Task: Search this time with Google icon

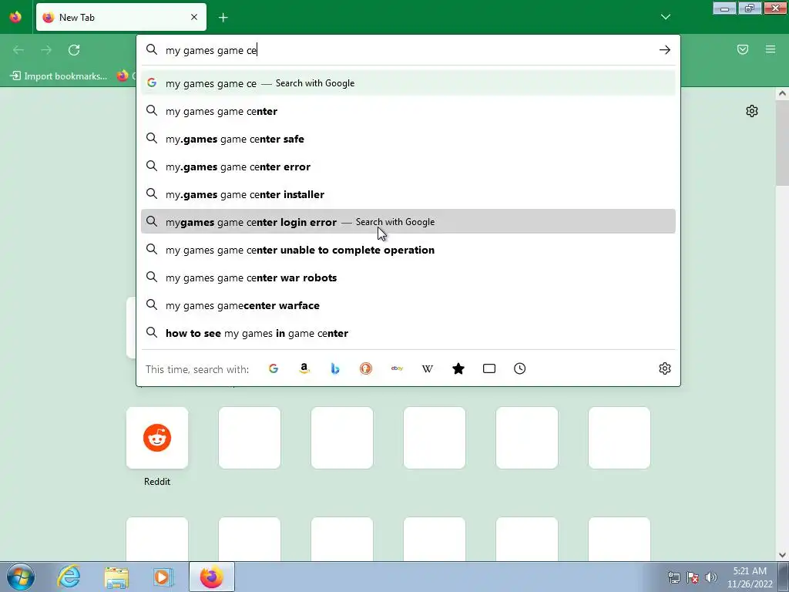Action: coord(274,368)
